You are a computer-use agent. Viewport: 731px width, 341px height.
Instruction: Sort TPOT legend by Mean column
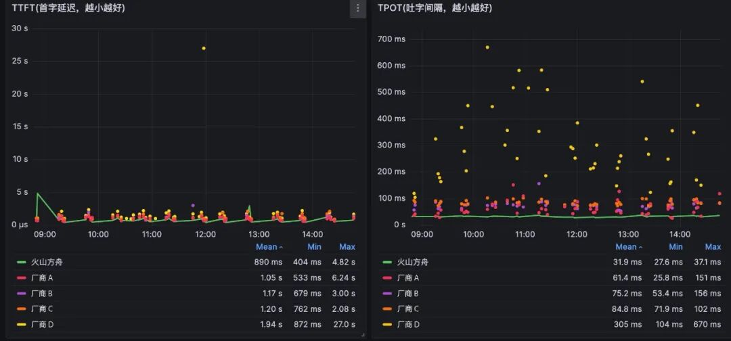click(x=626, y=247)
